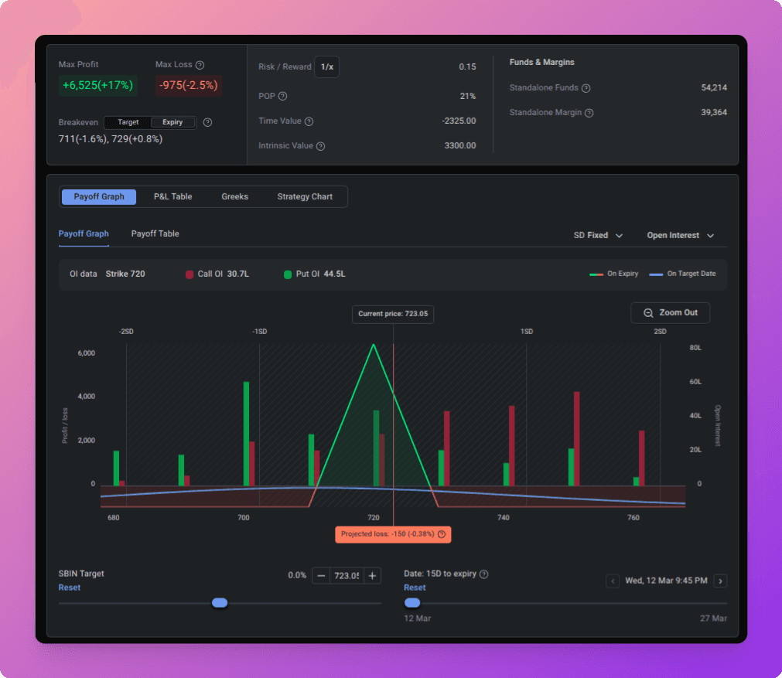
Task: Switch to the Greeks tab
Action: (235, 196)
